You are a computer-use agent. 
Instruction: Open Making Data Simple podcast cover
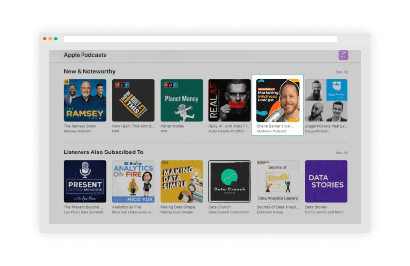coord(181,182)
